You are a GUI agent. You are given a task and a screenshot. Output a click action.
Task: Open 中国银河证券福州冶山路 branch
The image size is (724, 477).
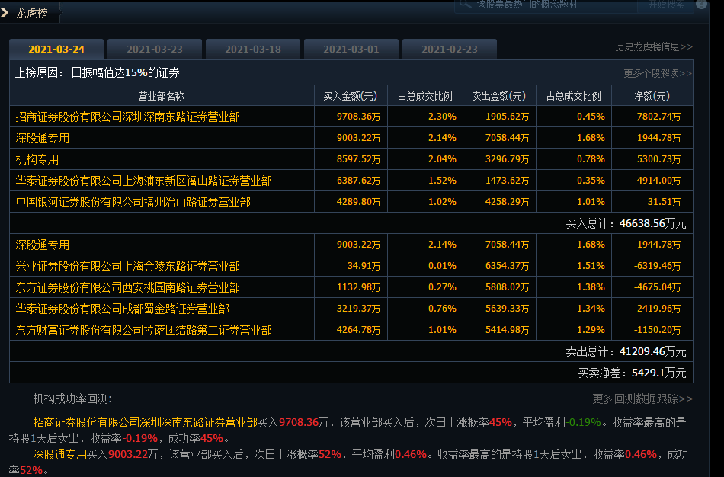tap(133, 202)
